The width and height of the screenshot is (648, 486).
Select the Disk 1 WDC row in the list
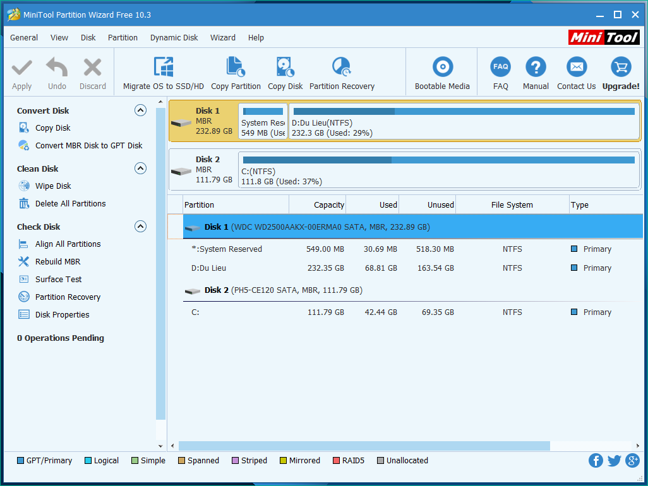[413, 227]
